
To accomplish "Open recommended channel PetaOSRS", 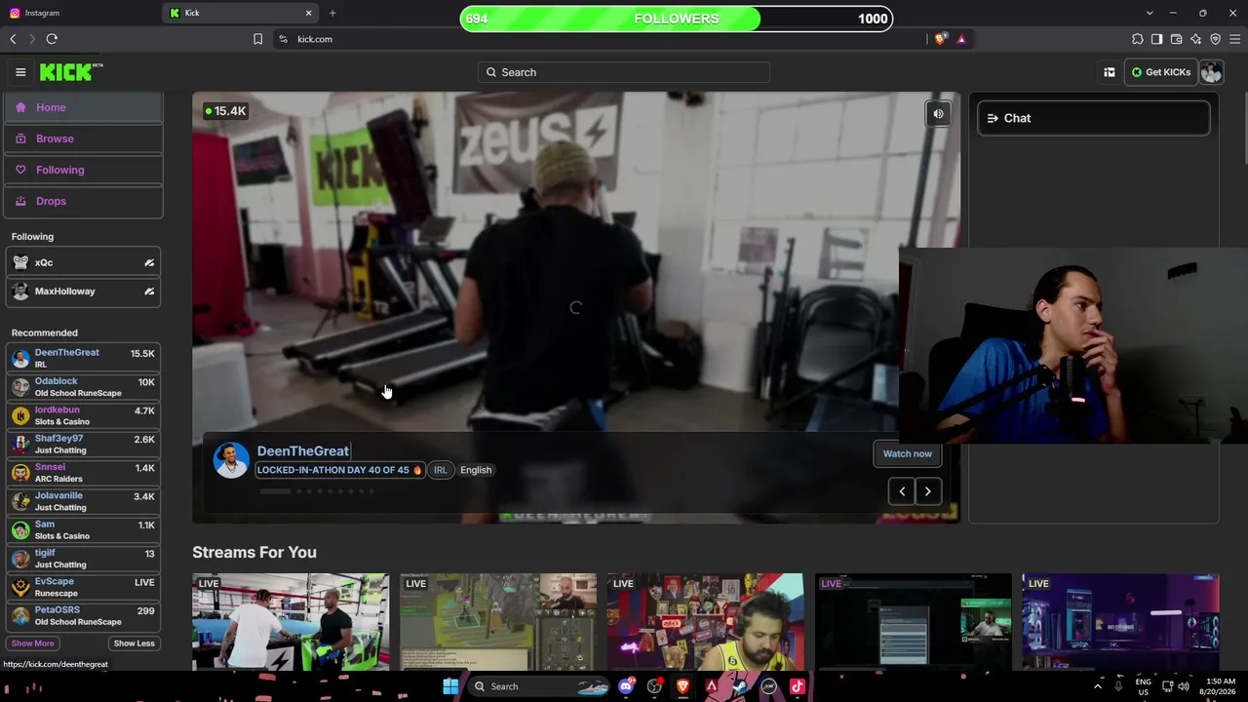I will [84, 615].
